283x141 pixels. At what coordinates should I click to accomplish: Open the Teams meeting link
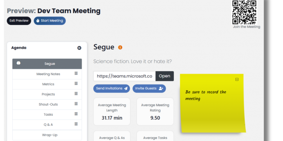click(x=164, y=76)
